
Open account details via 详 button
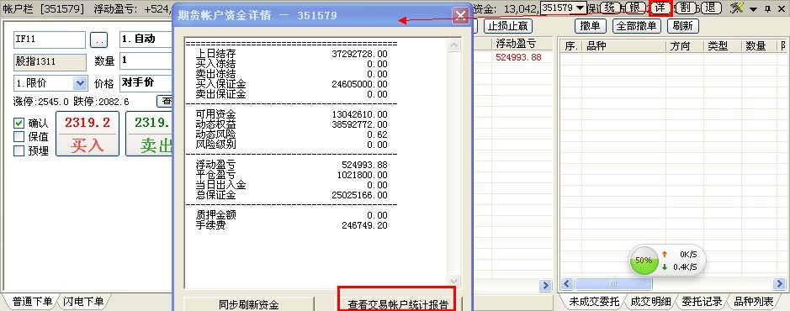660,8
